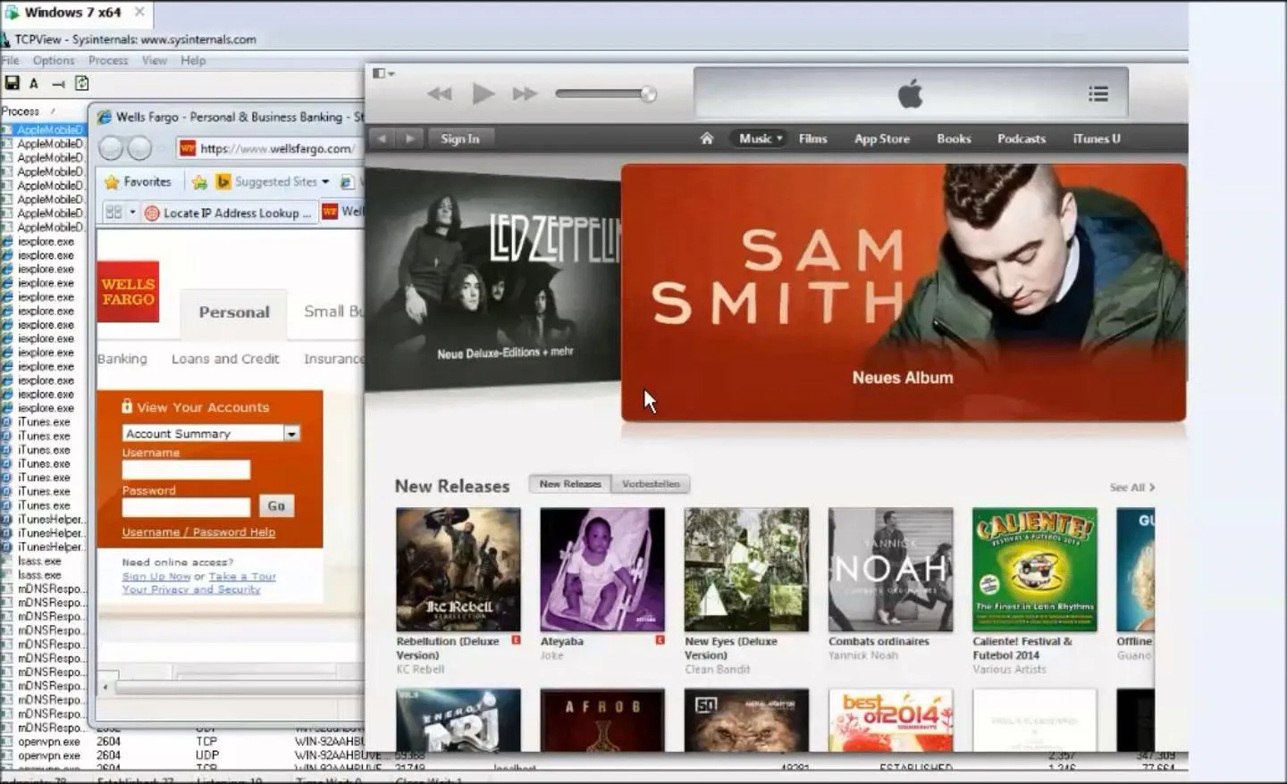This screenshot has width=1287, height=784.
Task: Open the New Eyes (Deluxe Version) album
Action: (x=746, y=570)
